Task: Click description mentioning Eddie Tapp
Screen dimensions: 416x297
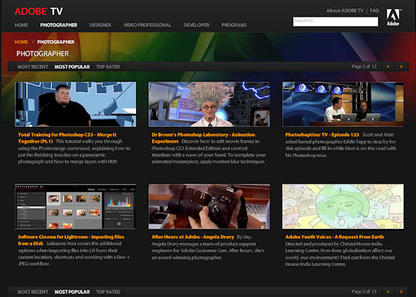Action: click(341, 145)
